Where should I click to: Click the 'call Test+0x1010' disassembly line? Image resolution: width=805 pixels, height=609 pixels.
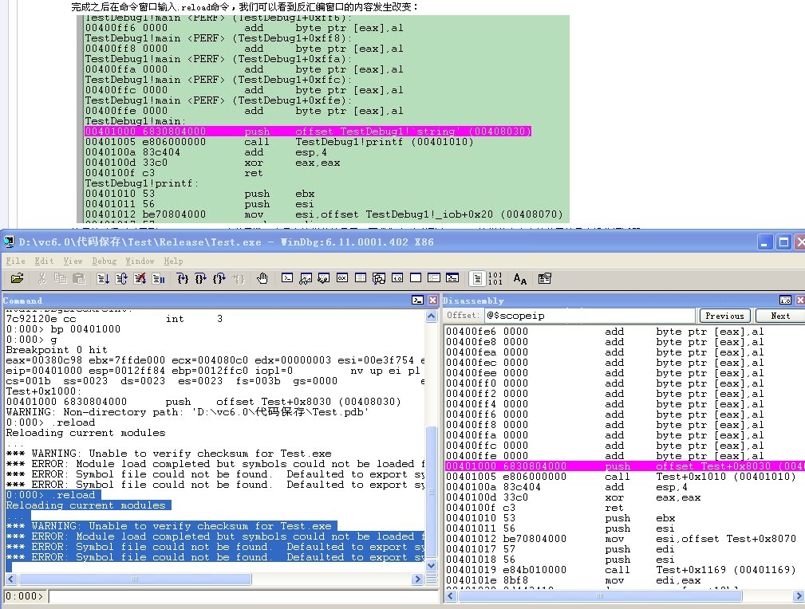click(621, 476)
